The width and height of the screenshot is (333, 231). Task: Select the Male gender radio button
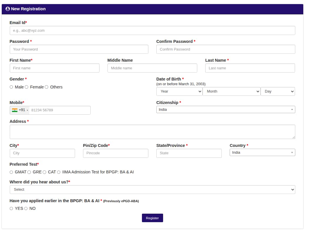click(11, 87)
